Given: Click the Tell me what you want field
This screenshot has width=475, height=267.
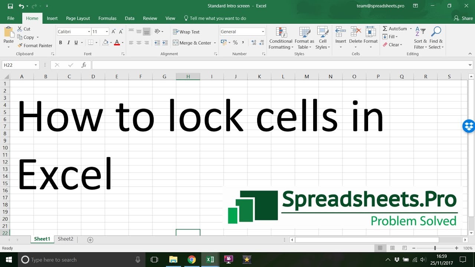Looking at the screenshot, I should 215,18.
